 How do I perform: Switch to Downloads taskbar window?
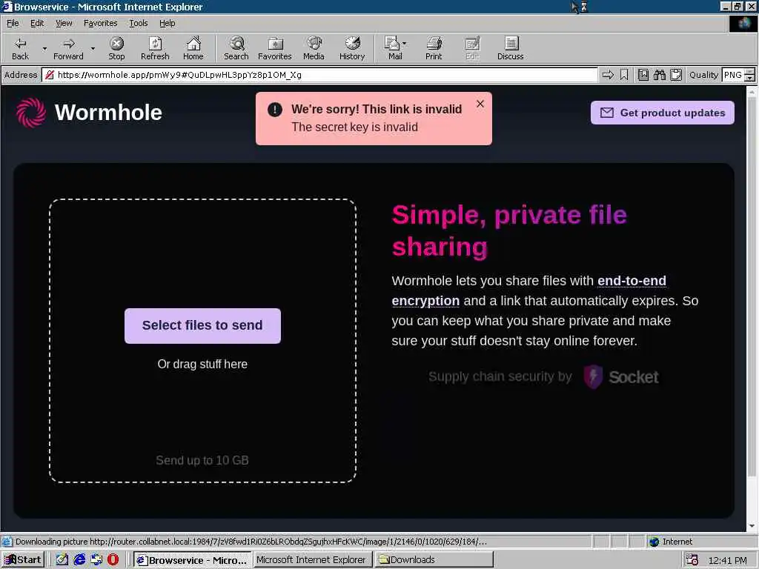click(433, 560)
